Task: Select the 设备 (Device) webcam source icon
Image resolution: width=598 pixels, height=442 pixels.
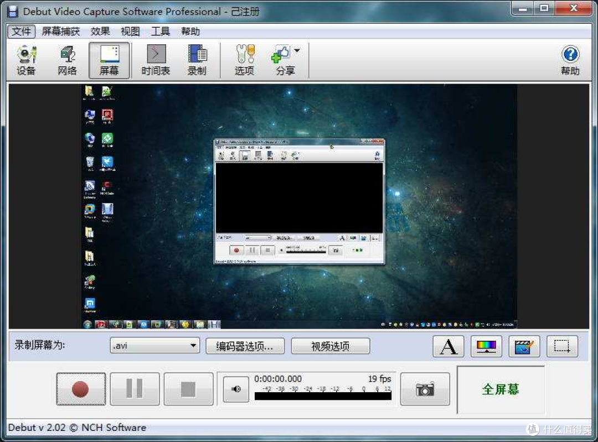Action: [26, 60]
